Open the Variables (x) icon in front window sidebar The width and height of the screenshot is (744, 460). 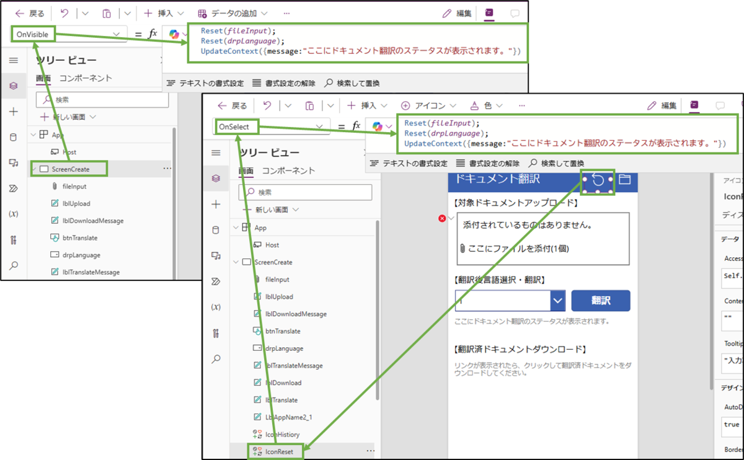(x=216, y=307)
